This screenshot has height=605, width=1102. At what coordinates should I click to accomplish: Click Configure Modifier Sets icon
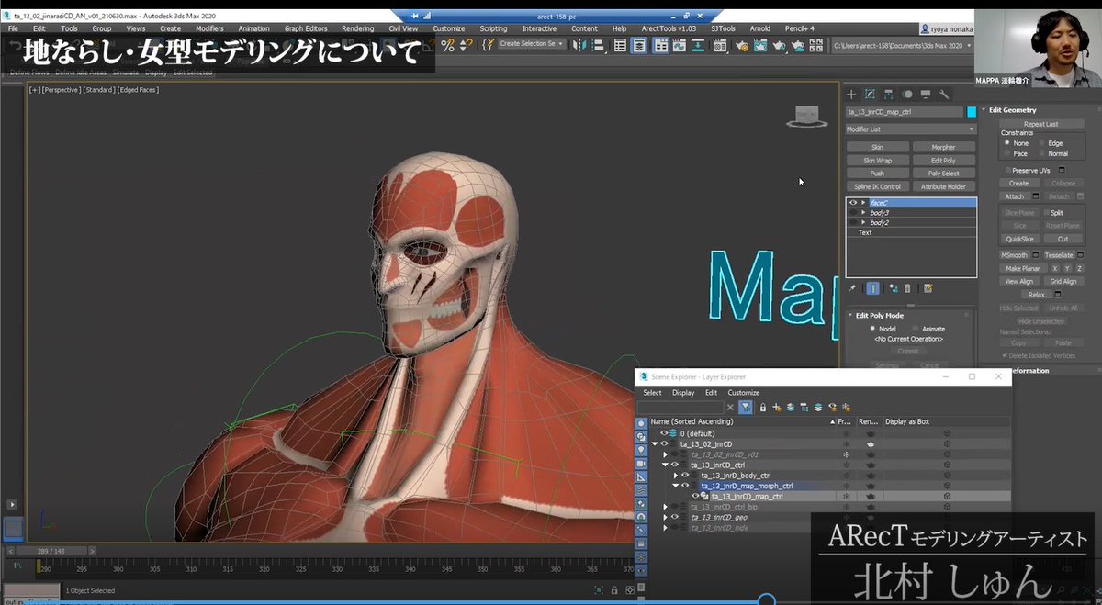(928, 288)
